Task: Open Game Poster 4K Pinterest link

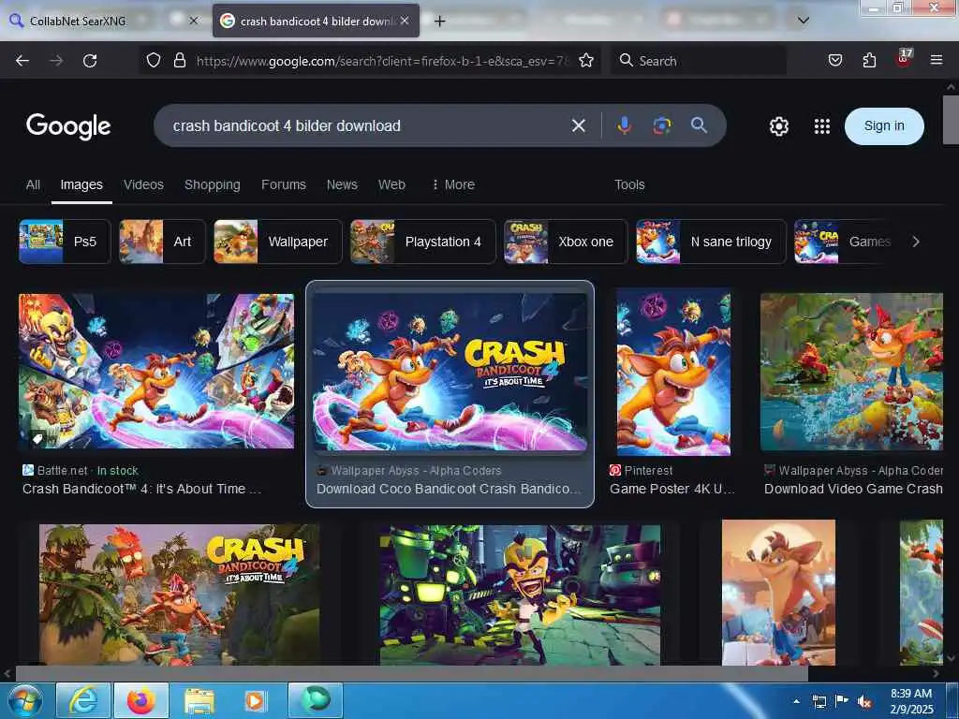Action: [x=672, y=489]
